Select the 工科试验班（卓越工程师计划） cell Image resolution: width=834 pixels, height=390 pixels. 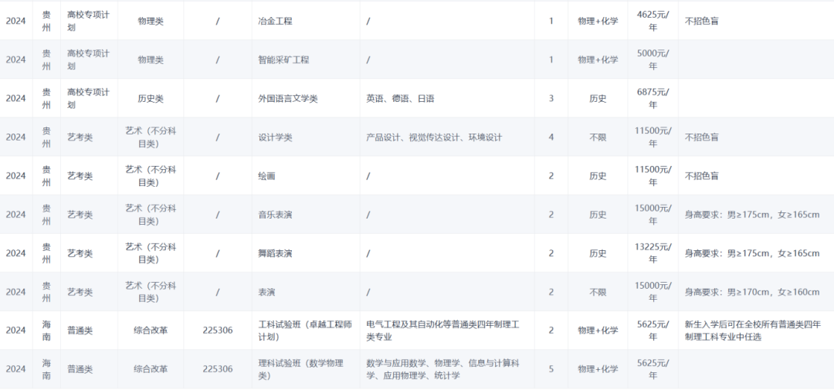[305, 331]
